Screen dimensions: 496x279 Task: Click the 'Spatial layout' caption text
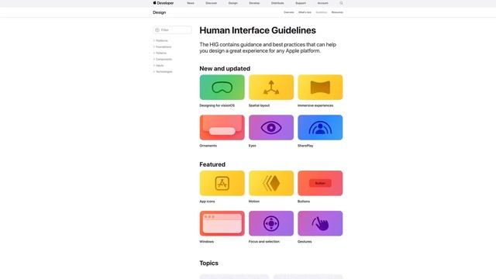(x=259, y=105)
